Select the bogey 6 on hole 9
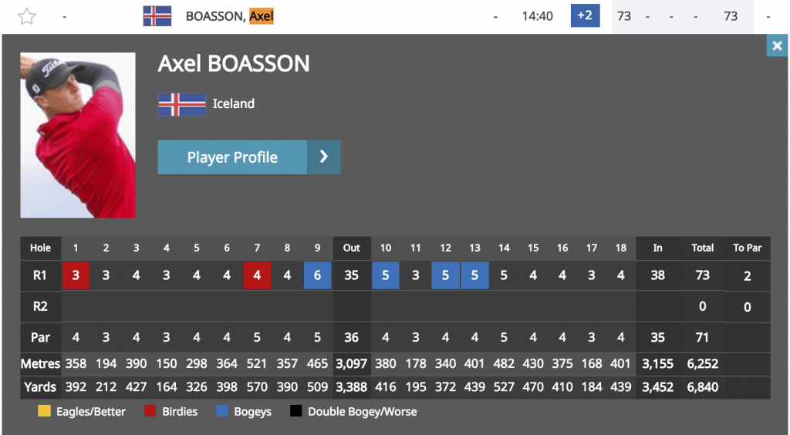This screenshot has width=790, height=435. point(317,275)
